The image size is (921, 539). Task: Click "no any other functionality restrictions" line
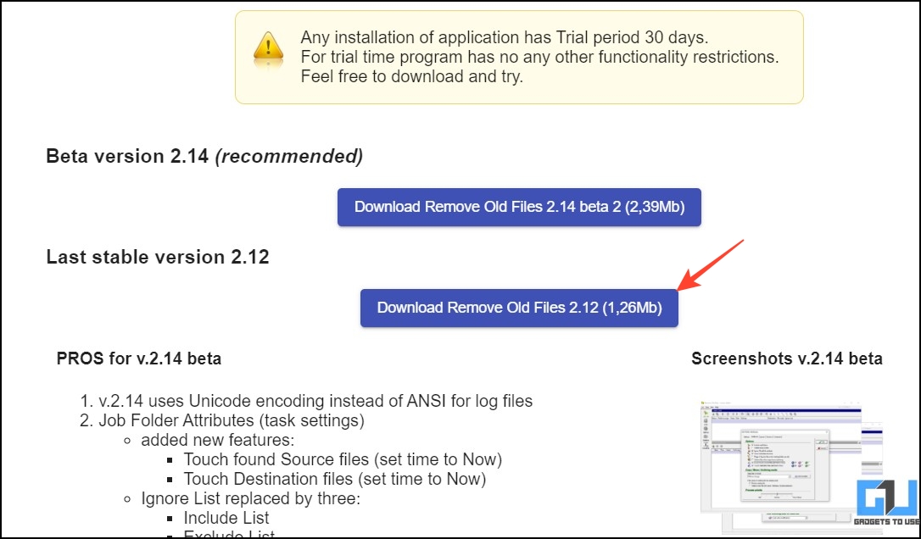pyautogui.click(x=539, y=57)
